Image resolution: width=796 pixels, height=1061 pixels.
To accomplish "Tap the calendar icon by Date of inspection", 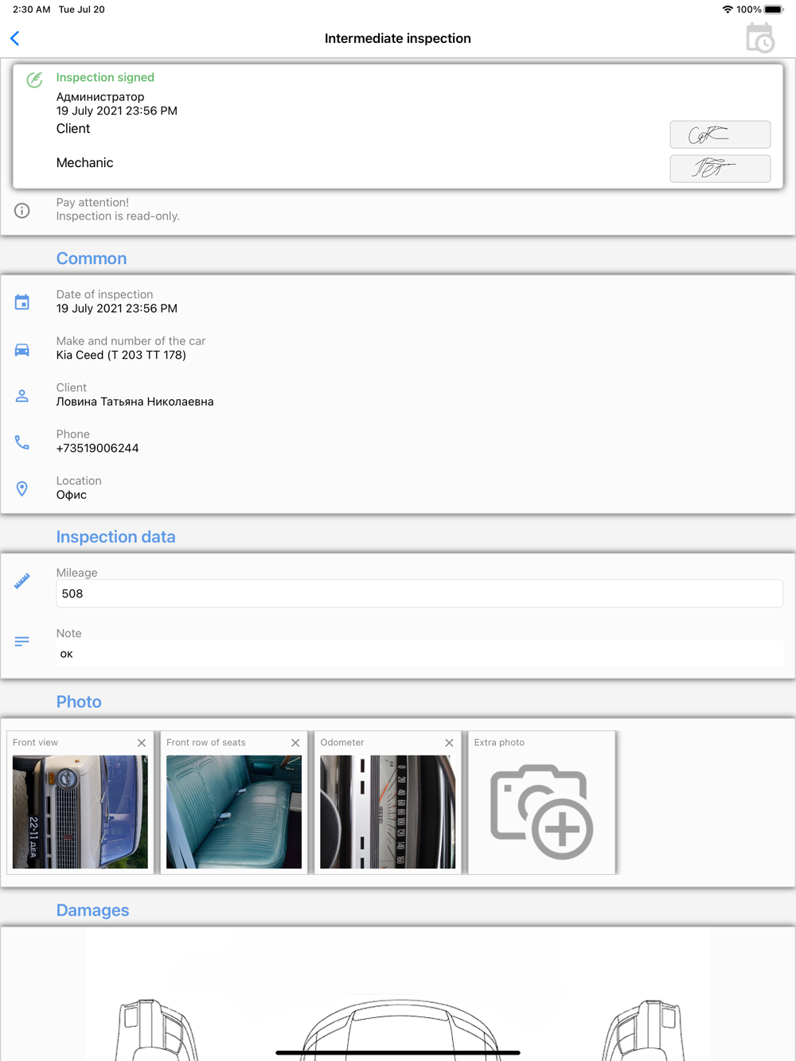I will pos(22,302).
